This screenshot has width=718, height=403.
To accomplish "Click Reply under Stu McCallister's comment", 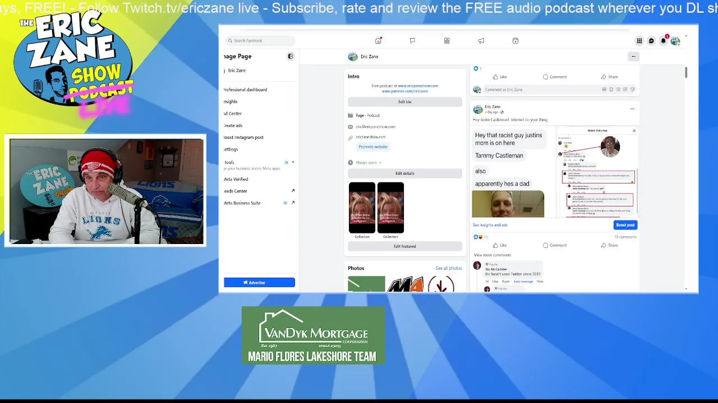I will pos(505,282).
